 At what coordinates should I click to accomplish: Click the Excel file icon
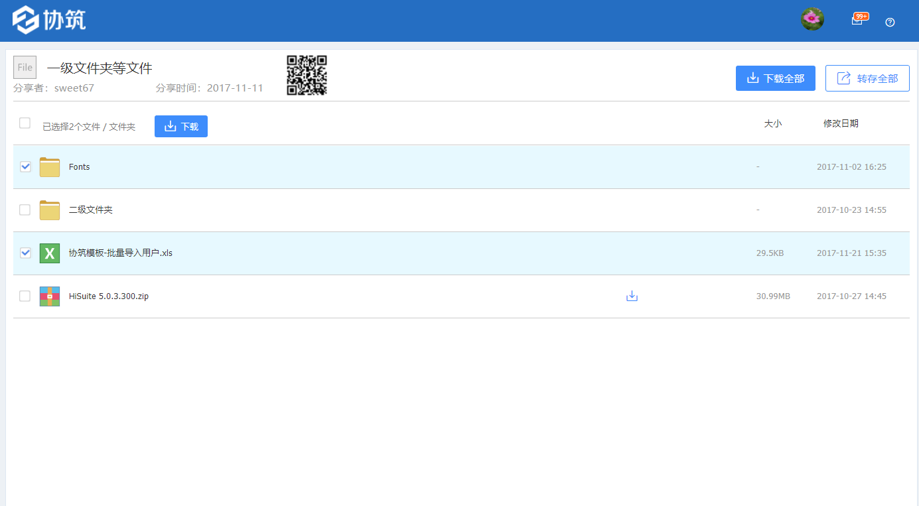pos(50,253)
